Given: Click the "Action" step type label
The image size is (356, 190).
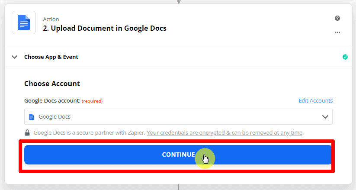Looking at the screenshot, I should coord(51,19).
